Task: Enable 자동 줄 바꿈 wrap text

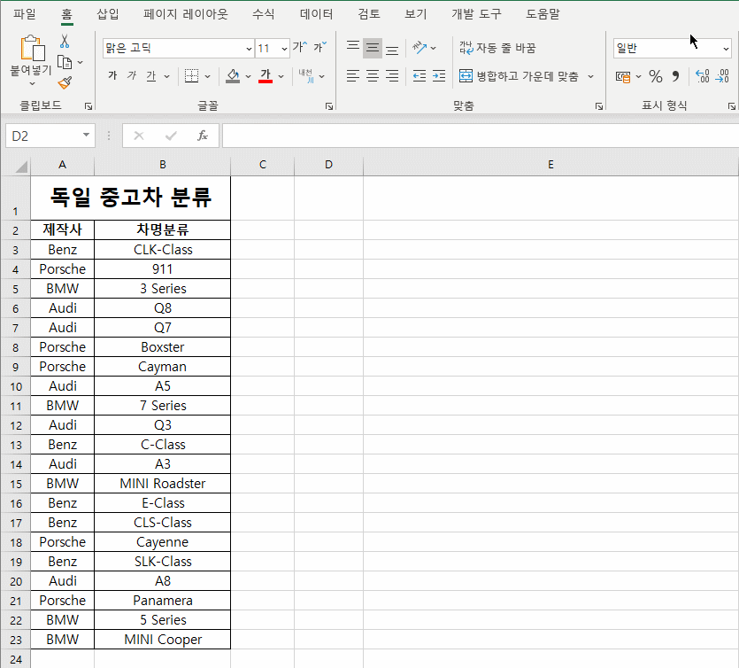Action: tap(497, 48)
